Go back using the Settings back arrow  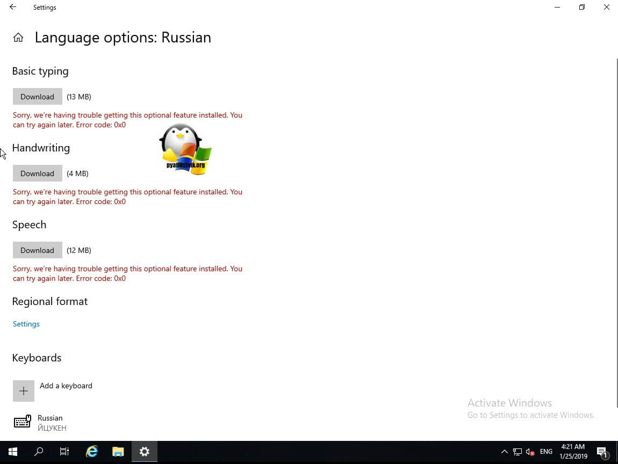pyautogui.click(x=13, y=8)
